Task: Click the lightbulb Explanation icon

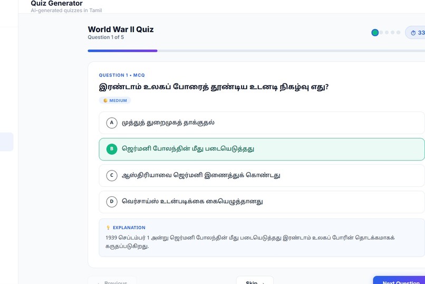Action: tap(108, 228)
